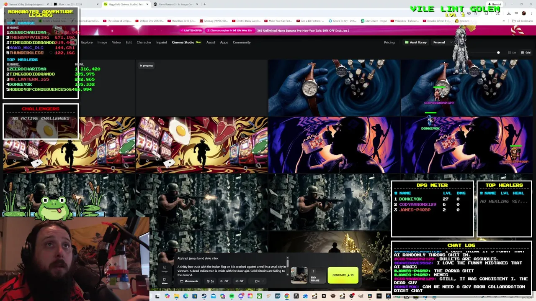Screen dimensions: 536x301
Task: Open GIMP from the taskbar
Action: point(361,296)
